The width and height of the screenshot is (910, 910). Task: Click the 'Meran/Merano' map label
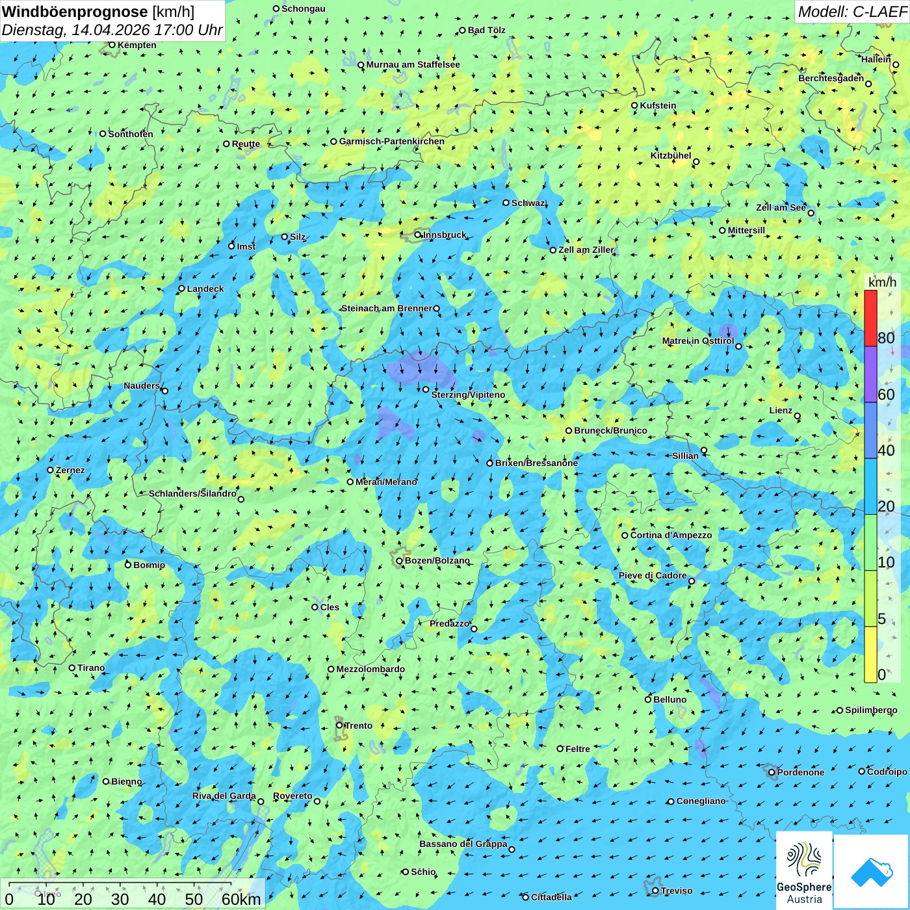[386, 482]
